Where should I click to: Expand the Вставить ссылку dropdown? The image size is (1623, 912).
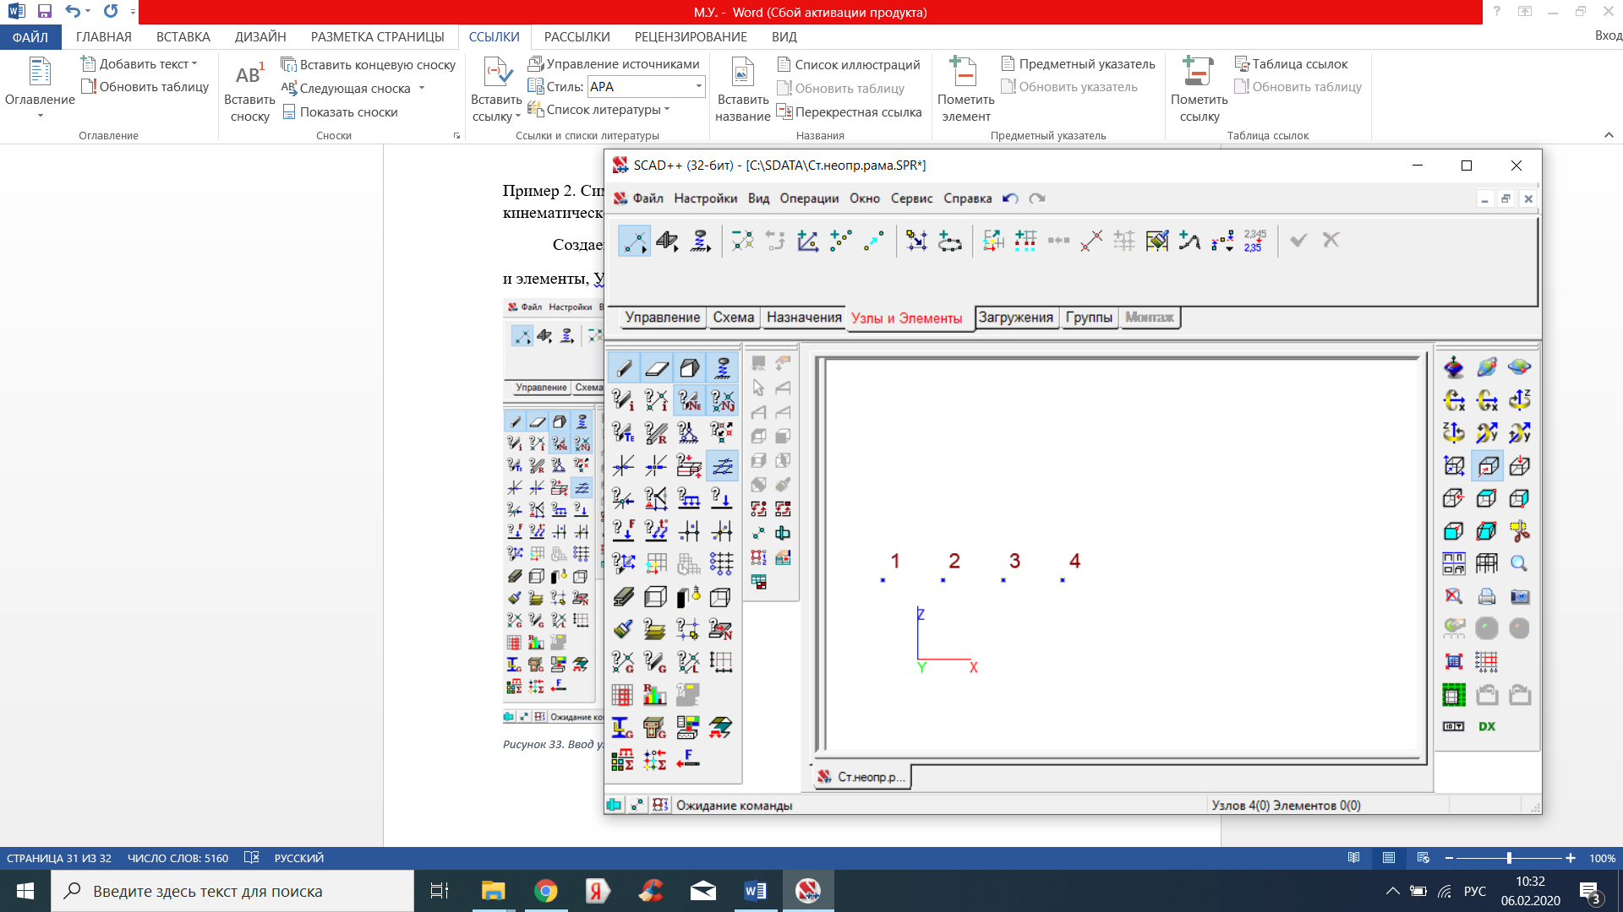tap(517, 117)
